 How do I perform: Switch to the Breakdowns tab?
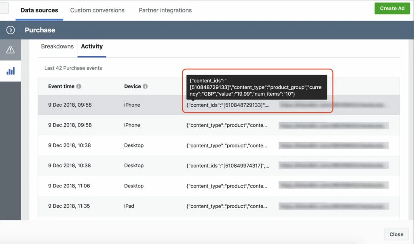coord(57,46)
